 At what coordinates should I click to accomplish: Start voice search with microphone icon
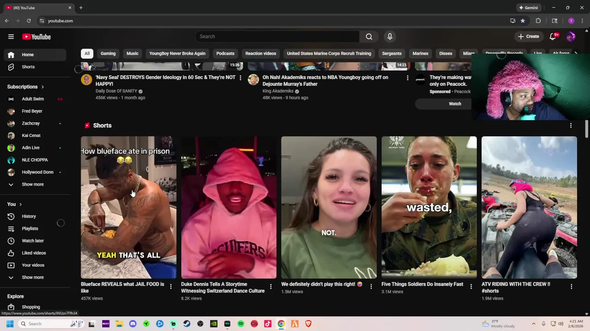389,36
